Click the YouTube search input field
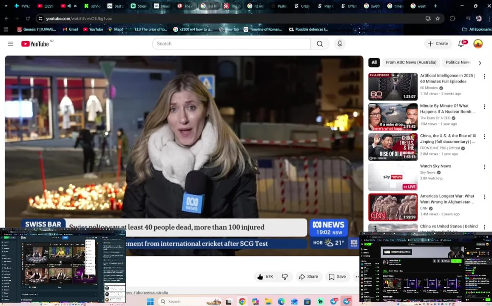 pyautogui.click(x=232, y=44)
